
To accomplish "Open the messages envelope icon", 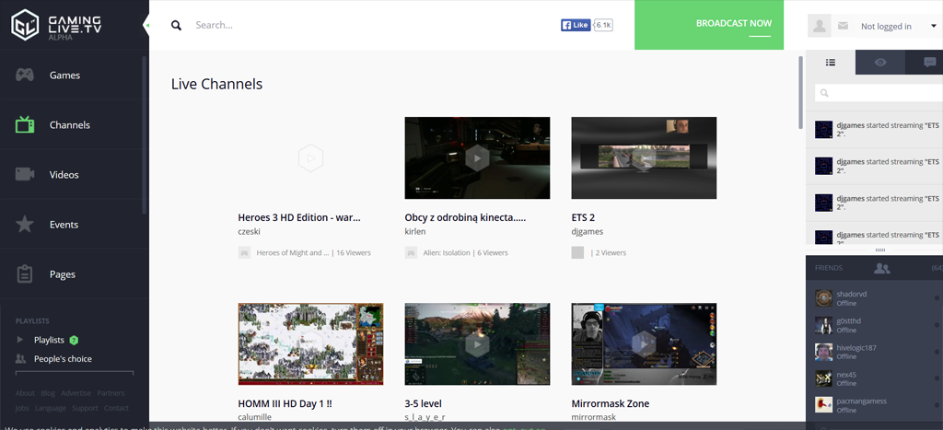I will click(x=844, y=26).
